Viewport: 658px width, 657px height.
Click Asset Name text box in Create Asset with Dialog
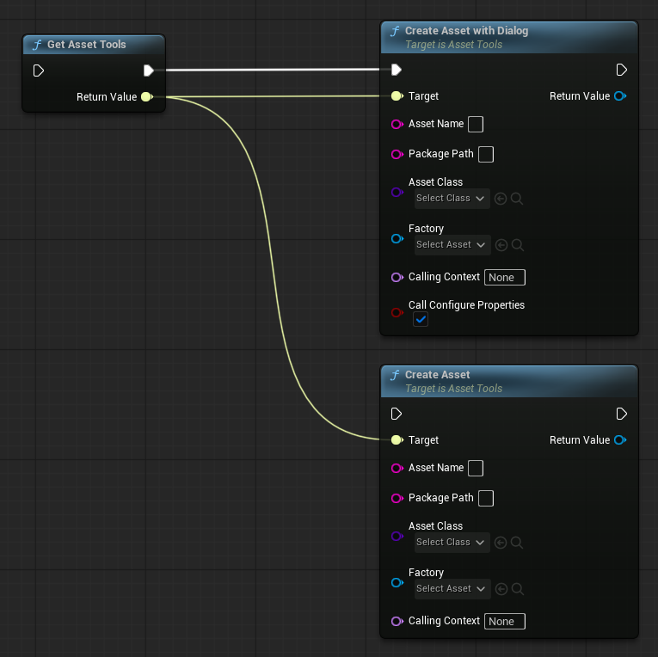(x=475, y=124)
